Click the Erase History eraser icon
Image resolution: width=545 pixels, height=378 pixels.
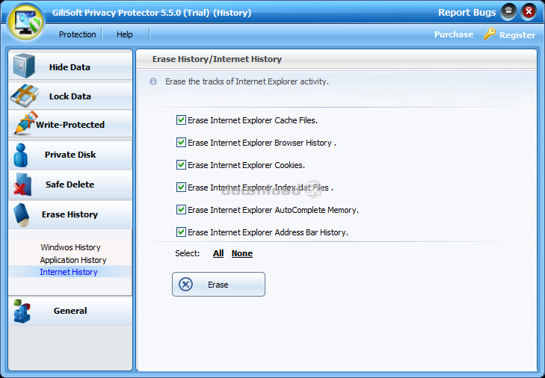point(21,215)
